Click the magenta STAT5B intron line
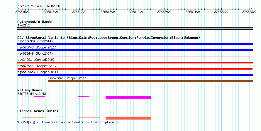Viewport: 261px width, 131px height. tap(61, 96)
